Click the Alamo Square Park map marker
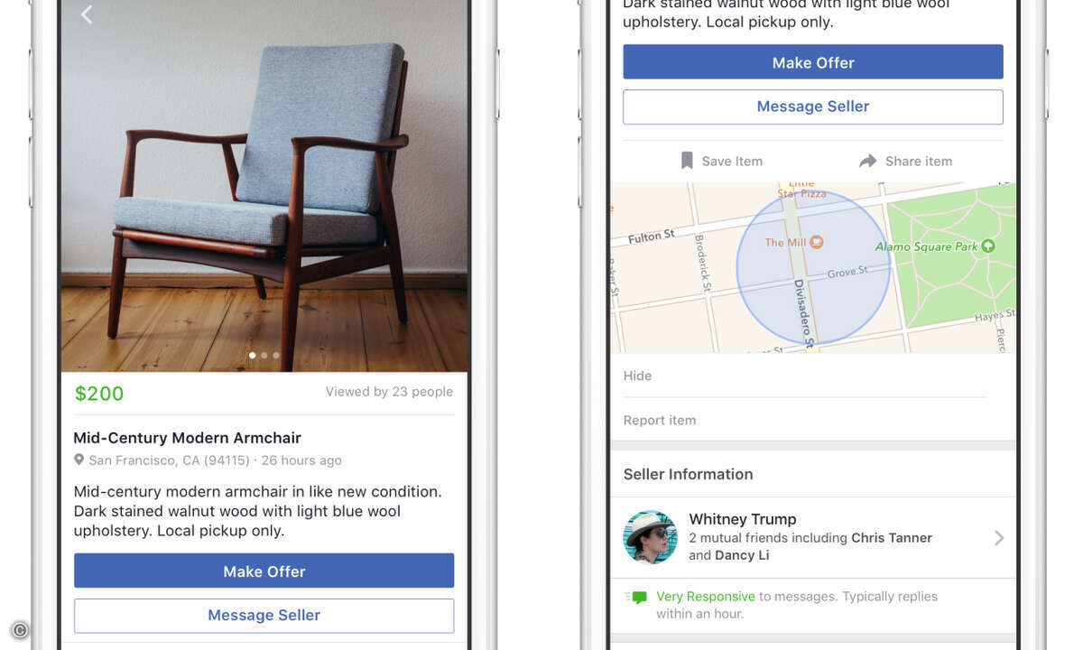1083x650 pixels. 987,246
